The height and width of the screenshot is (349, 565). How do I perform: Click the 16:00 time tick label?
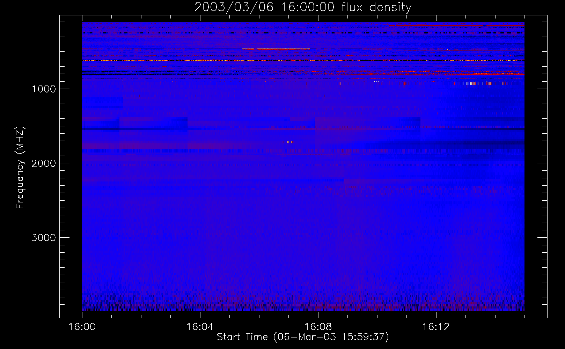point(82,327)
